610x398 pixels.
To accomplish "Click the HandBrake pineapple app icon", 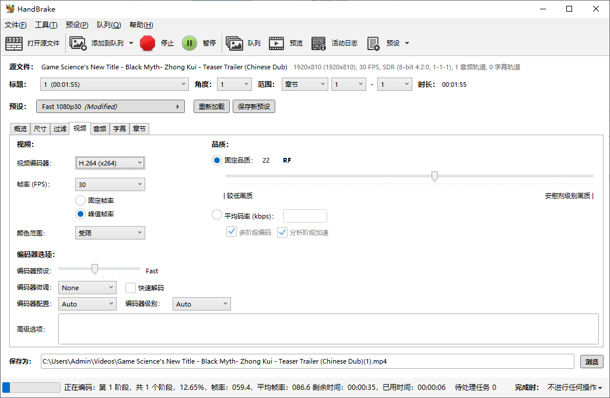I will 10,9.
